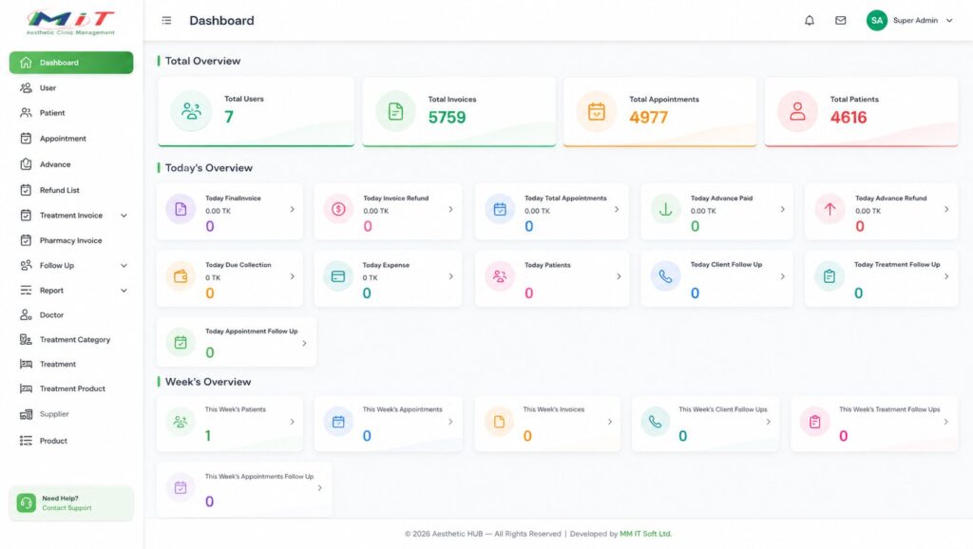Select Total Invoices value 5759
973x549 pixels.
(x=447, y=117)
